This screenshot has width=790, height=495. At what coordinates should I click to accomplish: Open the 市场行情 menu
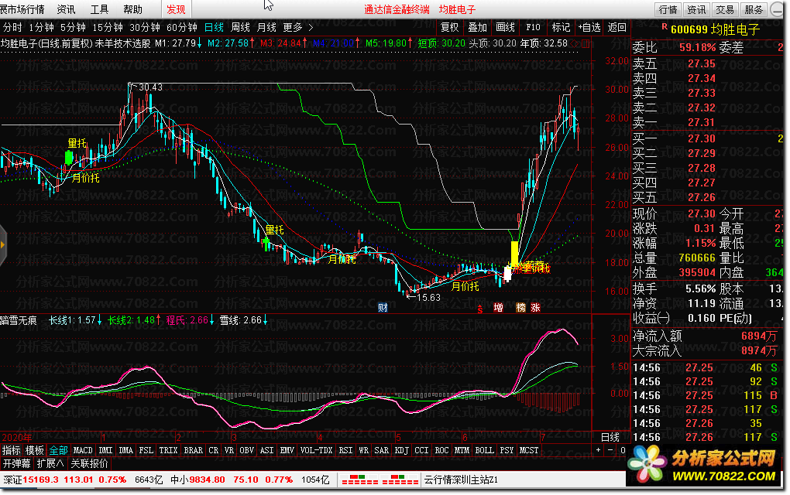(22, 9)
